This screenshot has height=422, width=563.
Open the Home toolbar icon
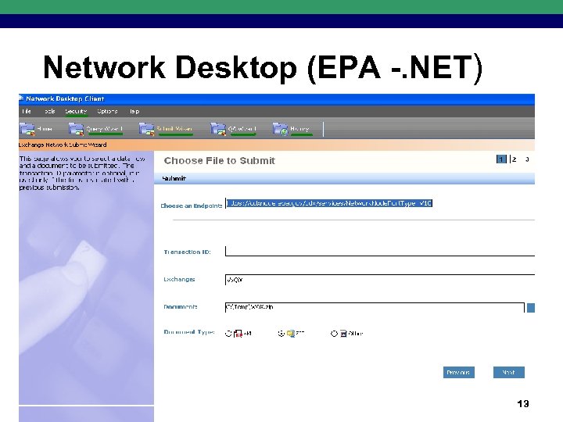click(x=36, y=129)
